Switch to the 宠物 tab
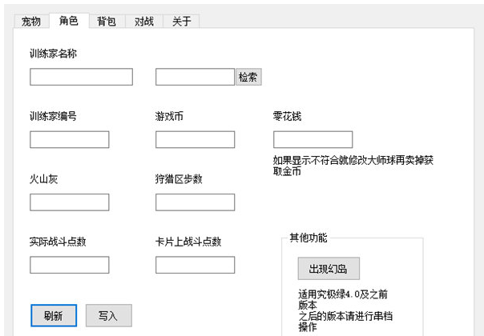The height and width of the screenshot is (336, 484). click(x=30, y=22)
